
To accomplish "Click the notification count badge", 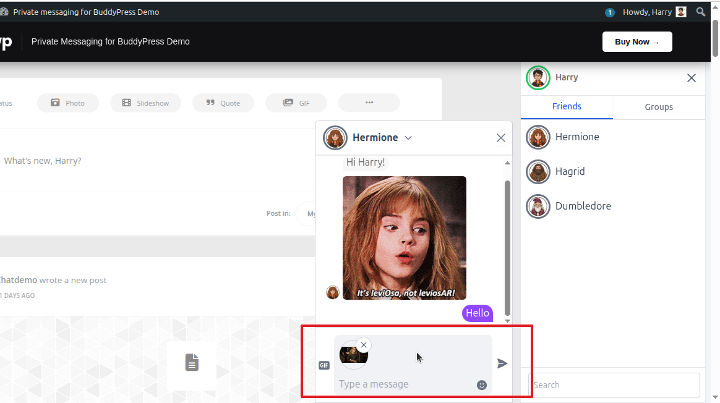I will 610,12.
